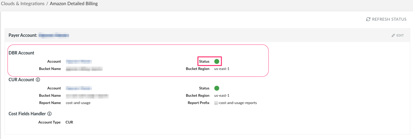
Task: Click the Cost Fields Handler info icon
Action: (x=49, y=114)
